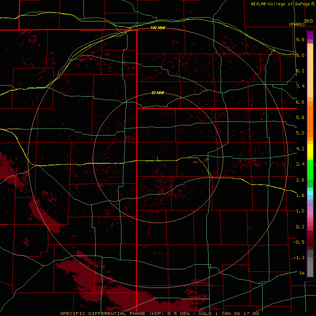Pick the purple segment atop the color bar
The width and height of the screenshot is (316, 316).
tap(310, 35)
